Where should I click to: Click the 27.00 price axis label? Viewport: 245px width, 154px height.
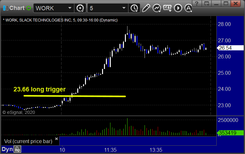click(x=224, y=40)
